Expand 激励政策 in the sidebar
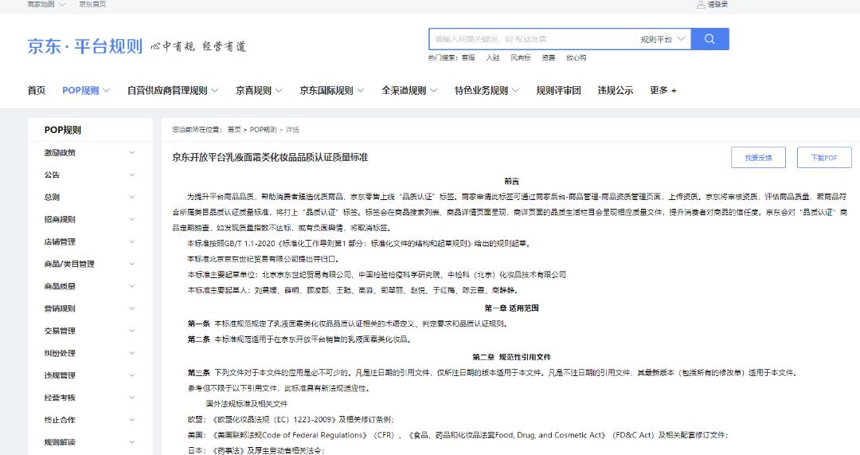The image size is (860, 455). (x=132, y=153)
